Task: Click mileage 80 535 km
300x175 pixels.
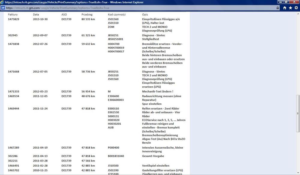Action: tap(88, 19)
